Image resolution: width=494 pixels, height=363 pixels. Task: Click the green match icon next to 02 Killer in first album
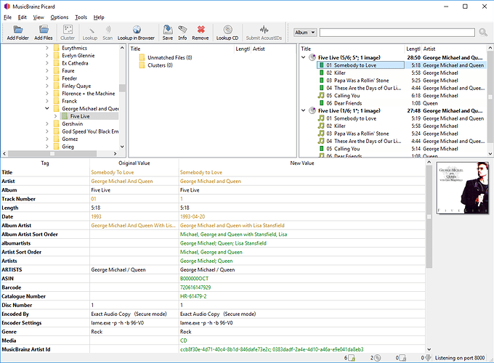tap(321, 73)
